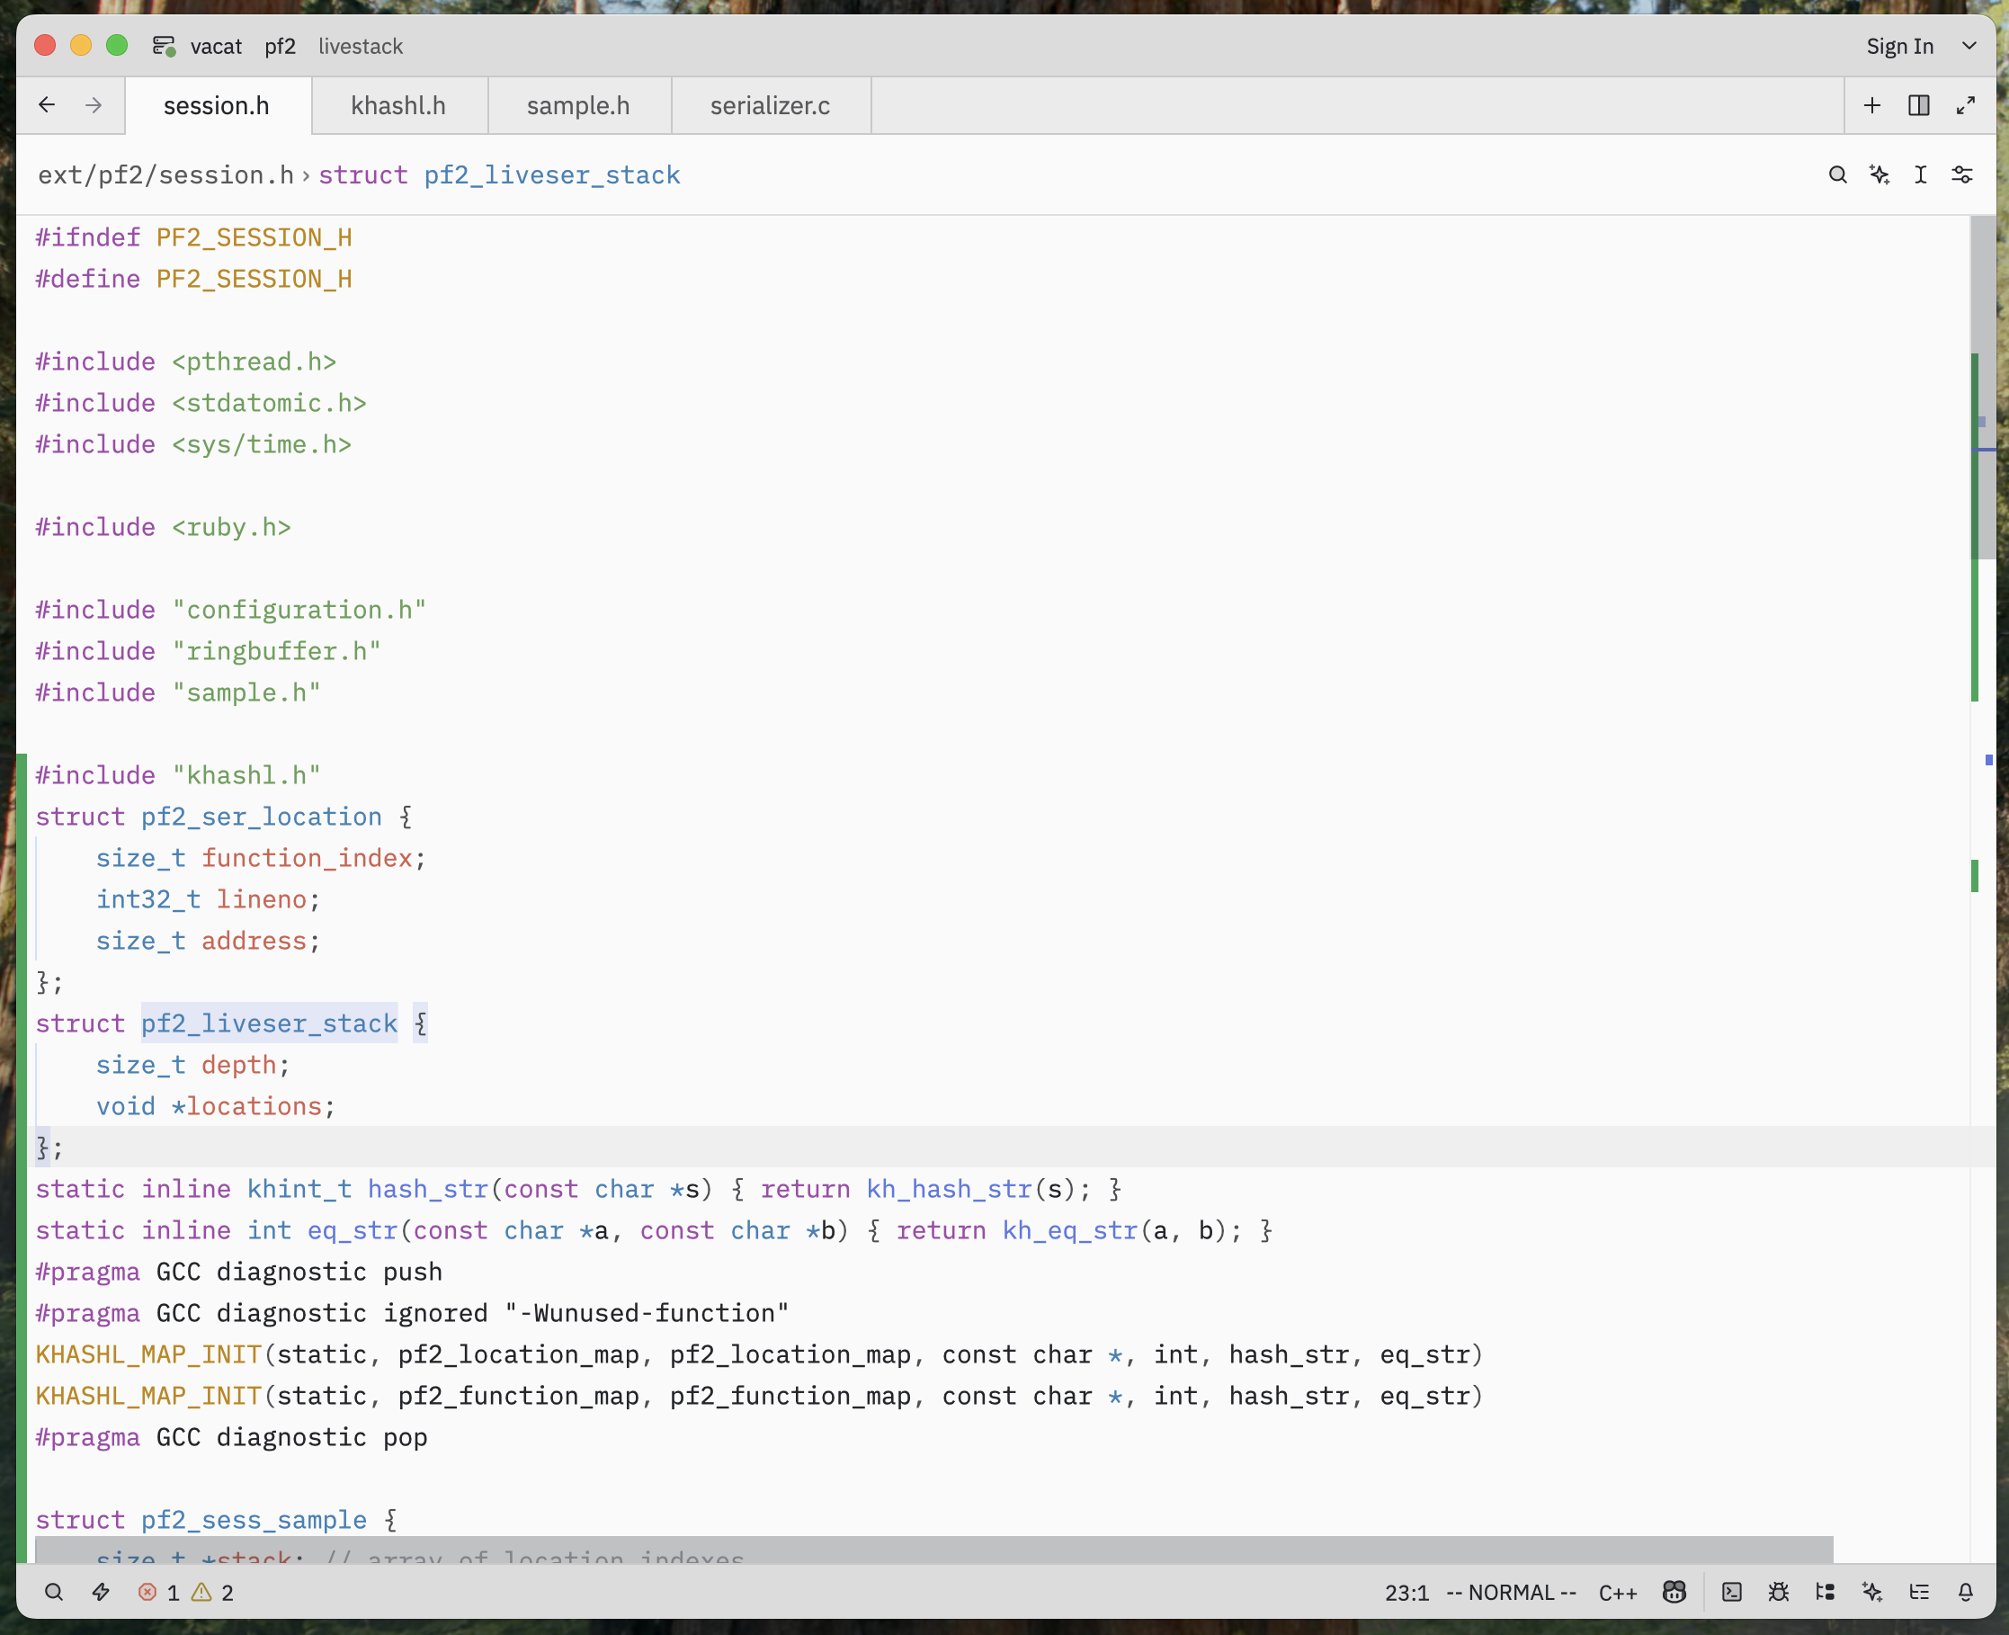Open the outline panel icon
2009x1635 pixels.
click(x=1918, y=1593)
